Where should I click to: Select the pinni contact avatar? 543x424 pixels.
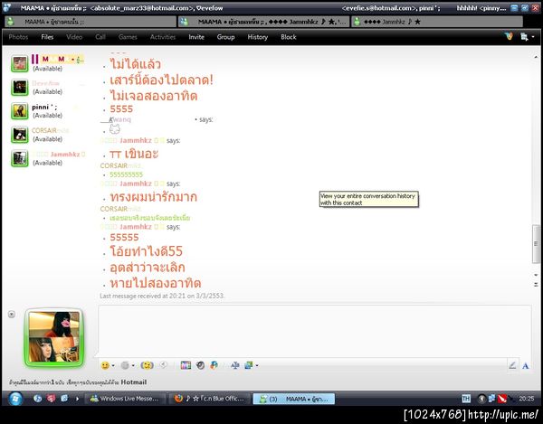19,110
